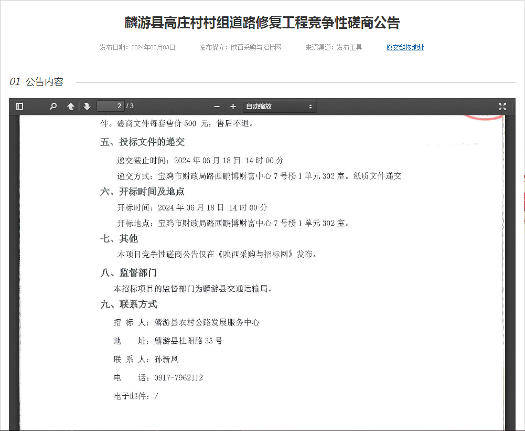Viewport: 525px width, 431px height.
Task: Click the 递交截止时间 line
Action: (200, 161)
